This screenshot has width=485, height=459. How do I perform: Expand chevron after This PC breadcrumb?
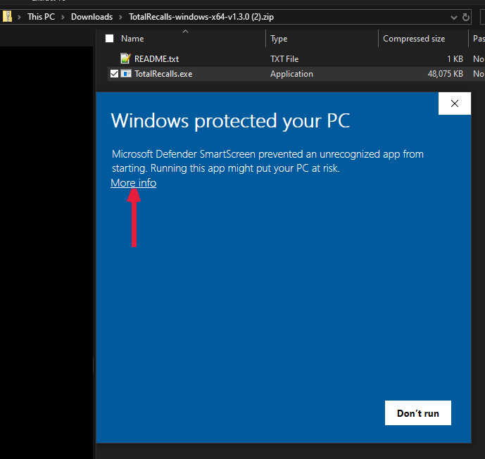(63, 17)
